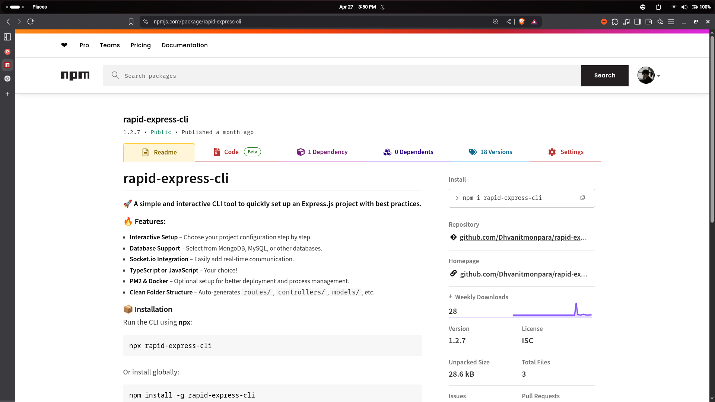This screenshot has height=402, width=715.
Task: Reload the npm page
Action: click(31, 22)
